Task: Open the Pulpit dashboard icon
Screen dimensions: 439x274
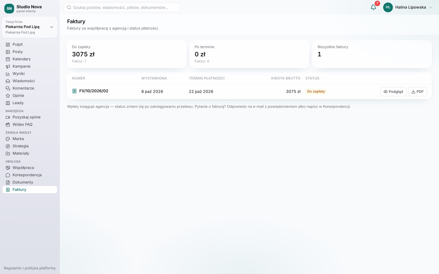Action: pos(8,44)
